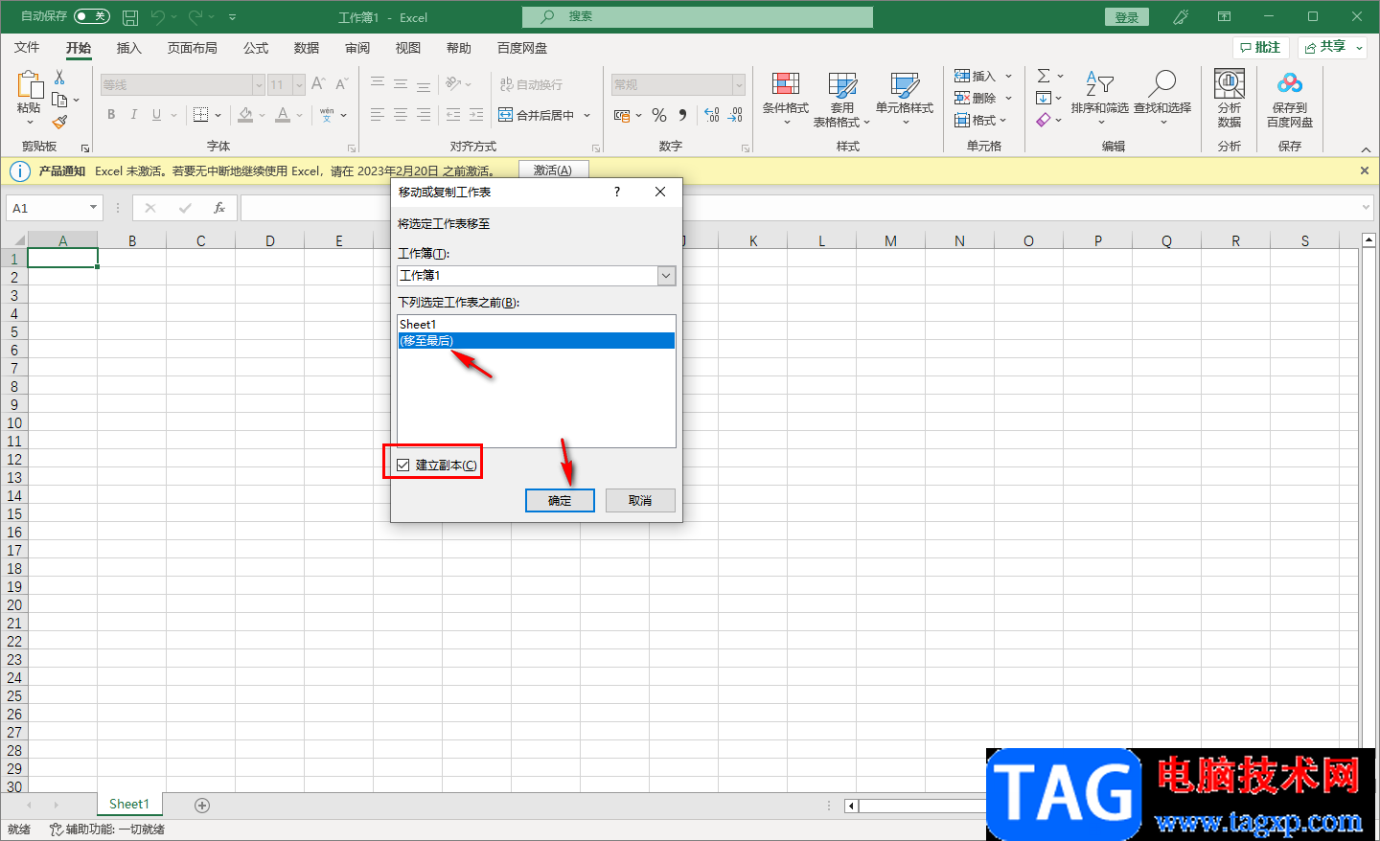Viewport: 1380px width, 841px height.
Task: Toggle Underline formatting in the ribbon
Action: click(x=156, y=115)
